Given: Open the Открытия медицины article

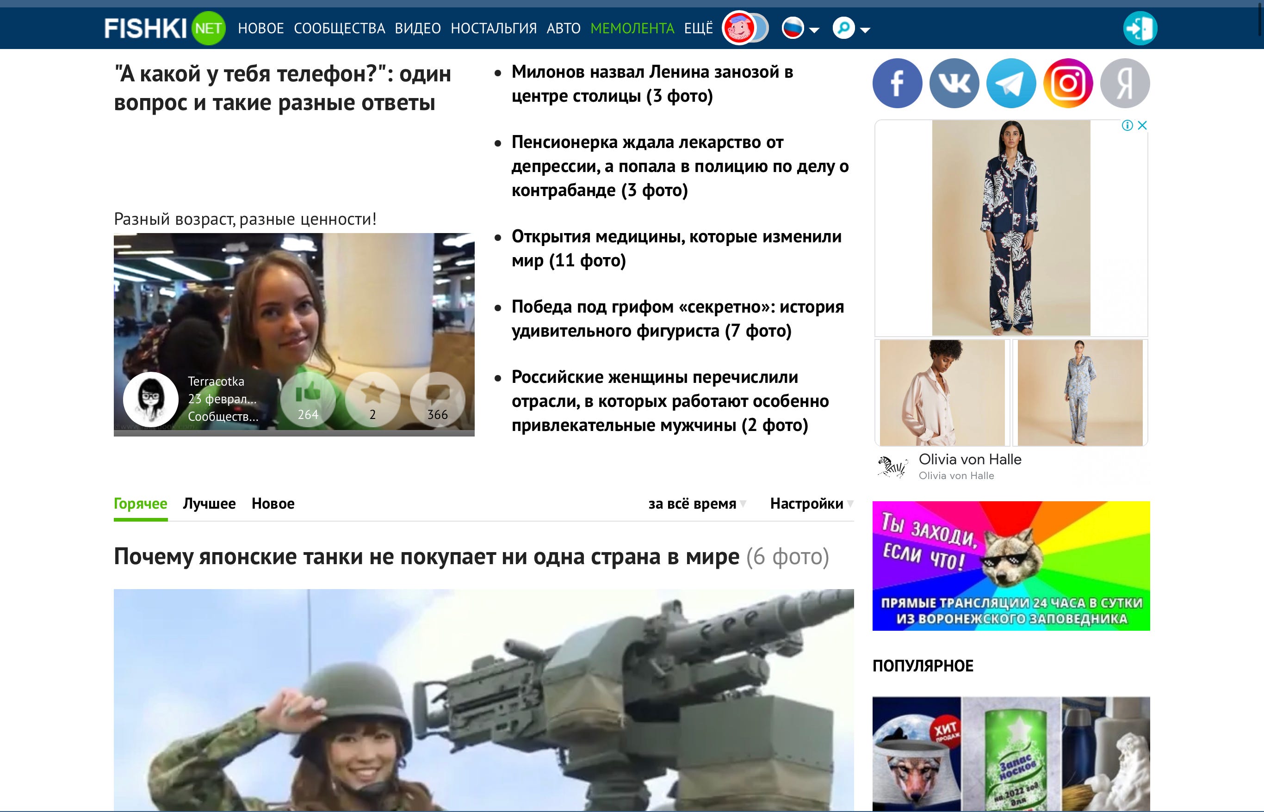Looking at the screenshot, I should click(676, 248).
